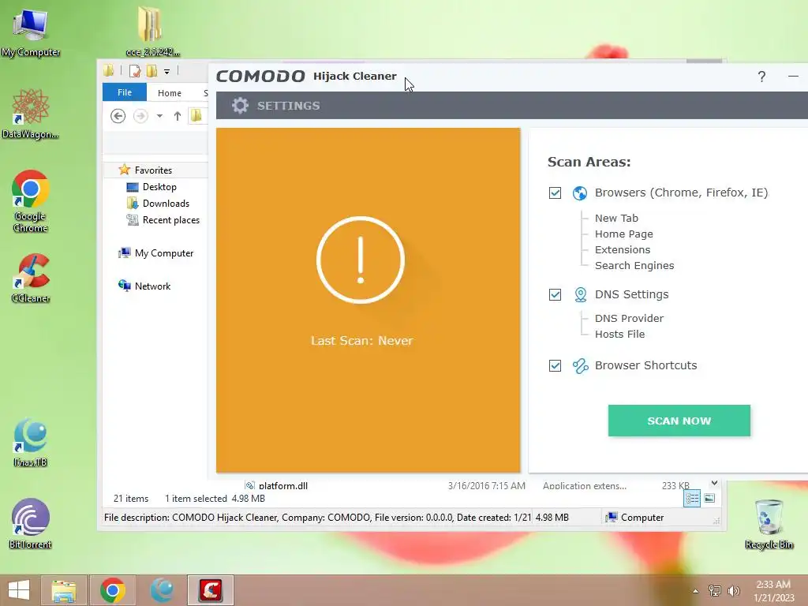
Task: Click Comodo Hijack Cleaner taskbar button
Action: tap(211, 590)
